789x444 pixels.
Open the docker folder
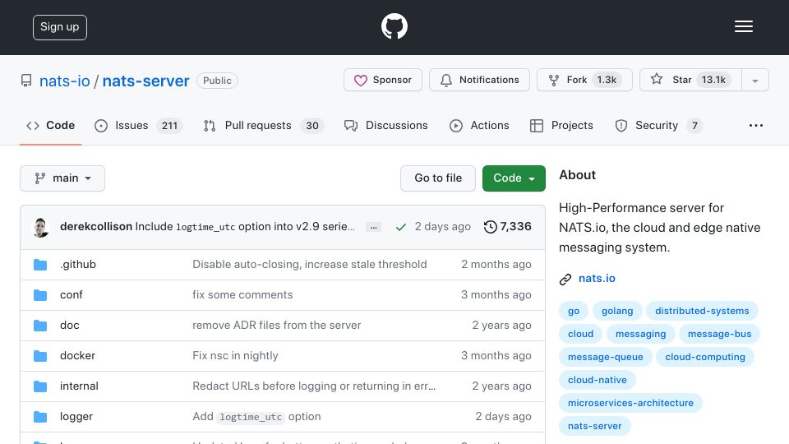(x=77, y=355)
